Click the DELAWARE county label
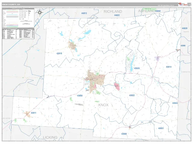Screen dimensions: 193x144 coord(7,118)
